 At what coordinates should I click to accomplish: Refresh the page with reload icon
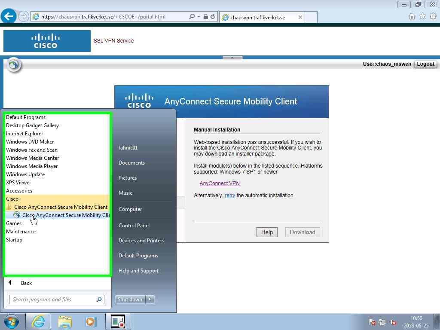[213, 17]
